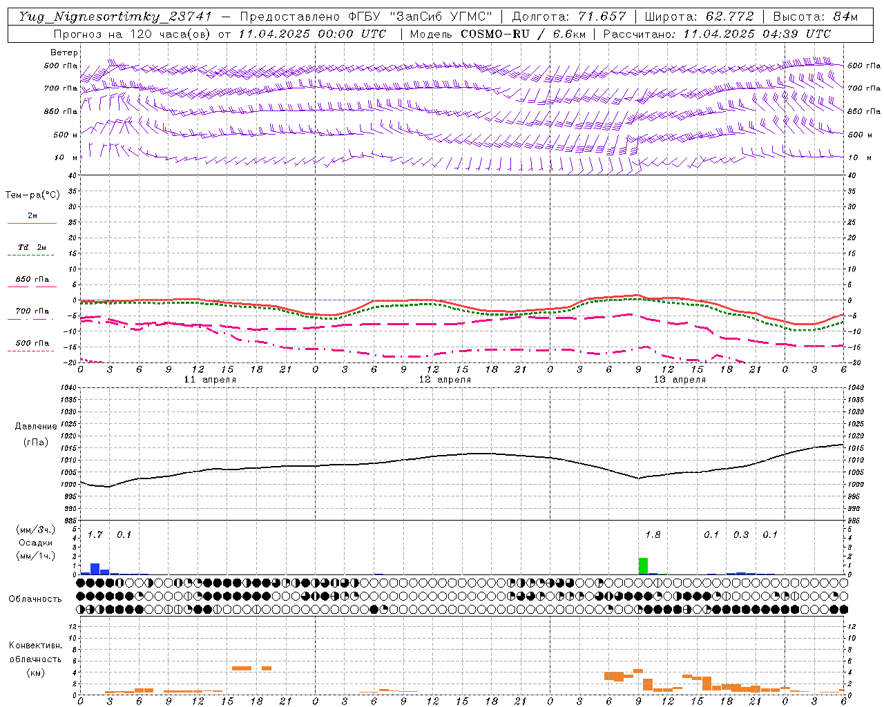Viewport: 884px width, 707px height.
Task: Click the Облачность cloud cover label
Action: click(35, 599)
